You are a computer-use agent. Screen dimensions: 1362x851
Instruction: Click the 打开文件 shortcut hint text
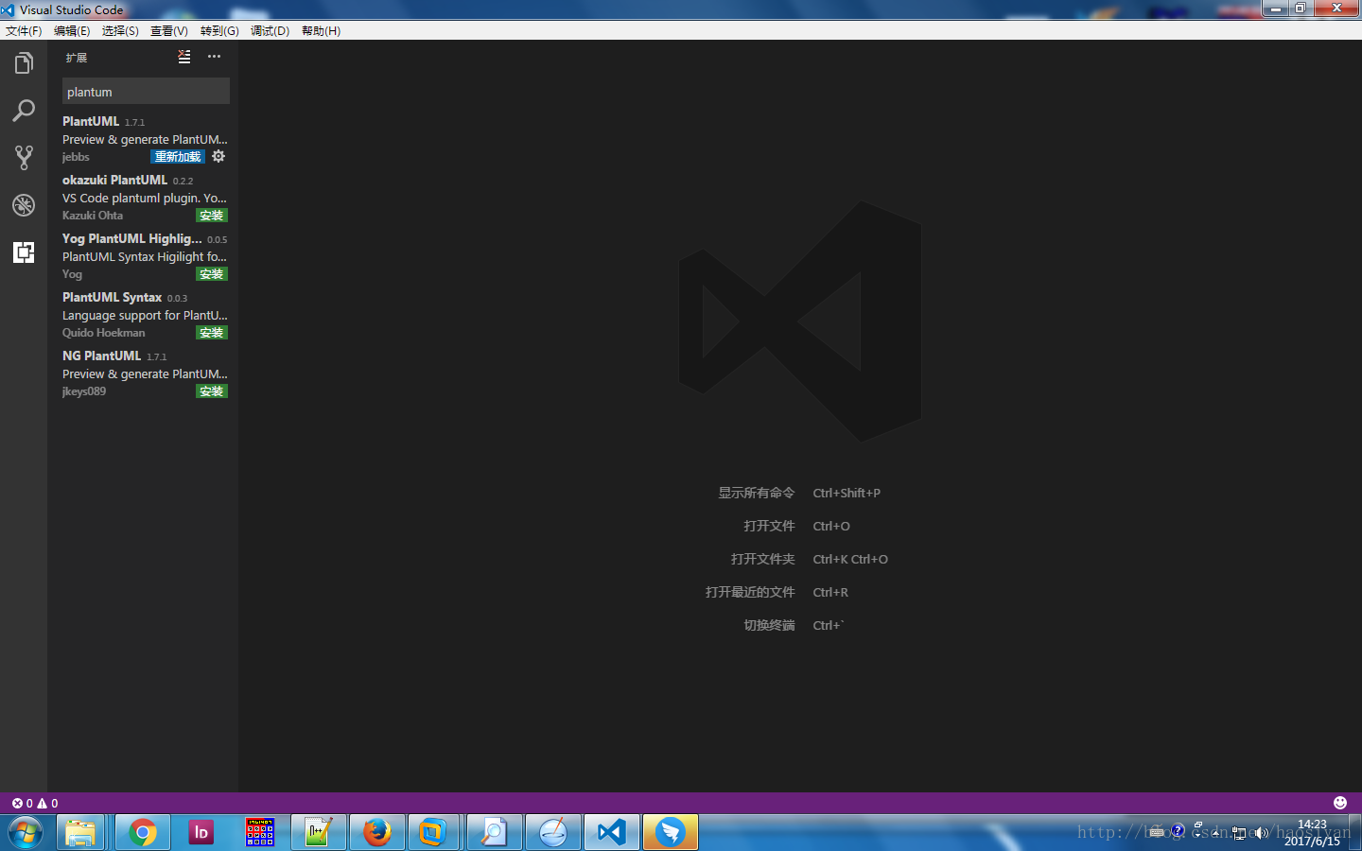coord(769,526)
